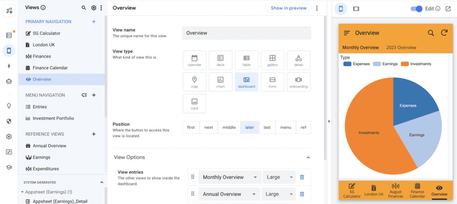Select the calendar view type icon
This screenshot has height=204, width=457.
[x=194, y=60]
